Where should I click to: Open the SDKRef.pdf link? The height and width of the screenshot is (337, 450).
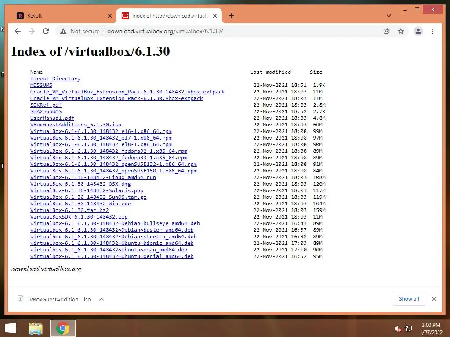coord(46,105)
